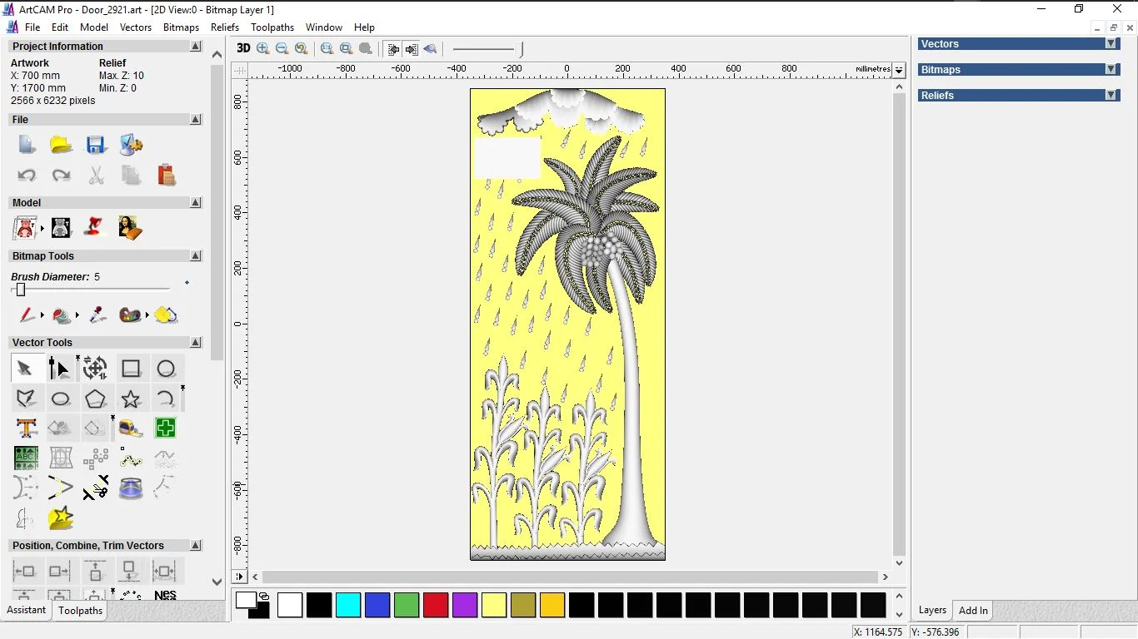Open the Save file icon
This screenshot has height=639, width=1138.
[x=96, y=145]
